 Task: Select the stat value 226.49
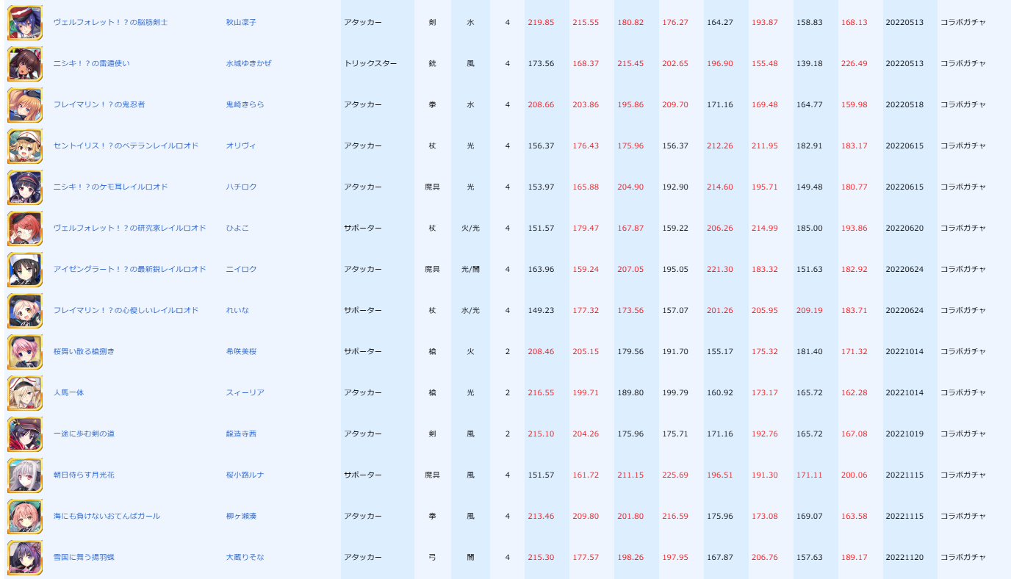[x=855, y=64]
